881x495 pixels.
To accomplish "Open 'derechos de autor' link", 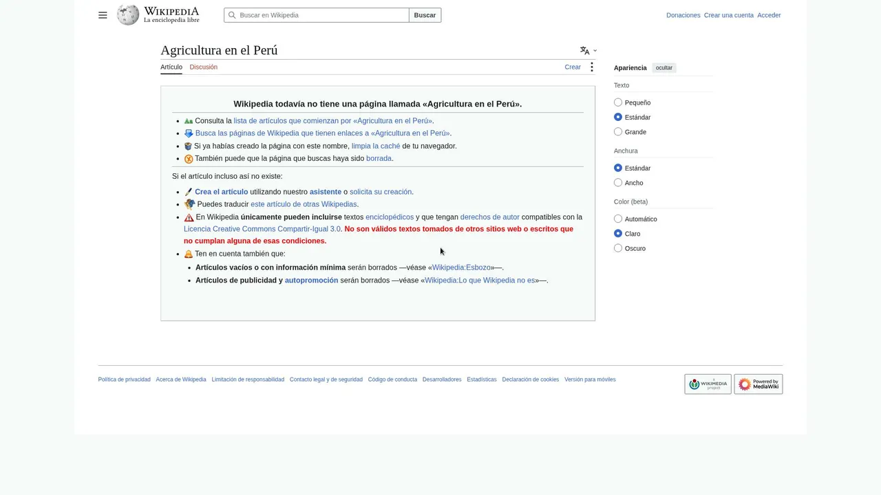I will tap(490, 217).
